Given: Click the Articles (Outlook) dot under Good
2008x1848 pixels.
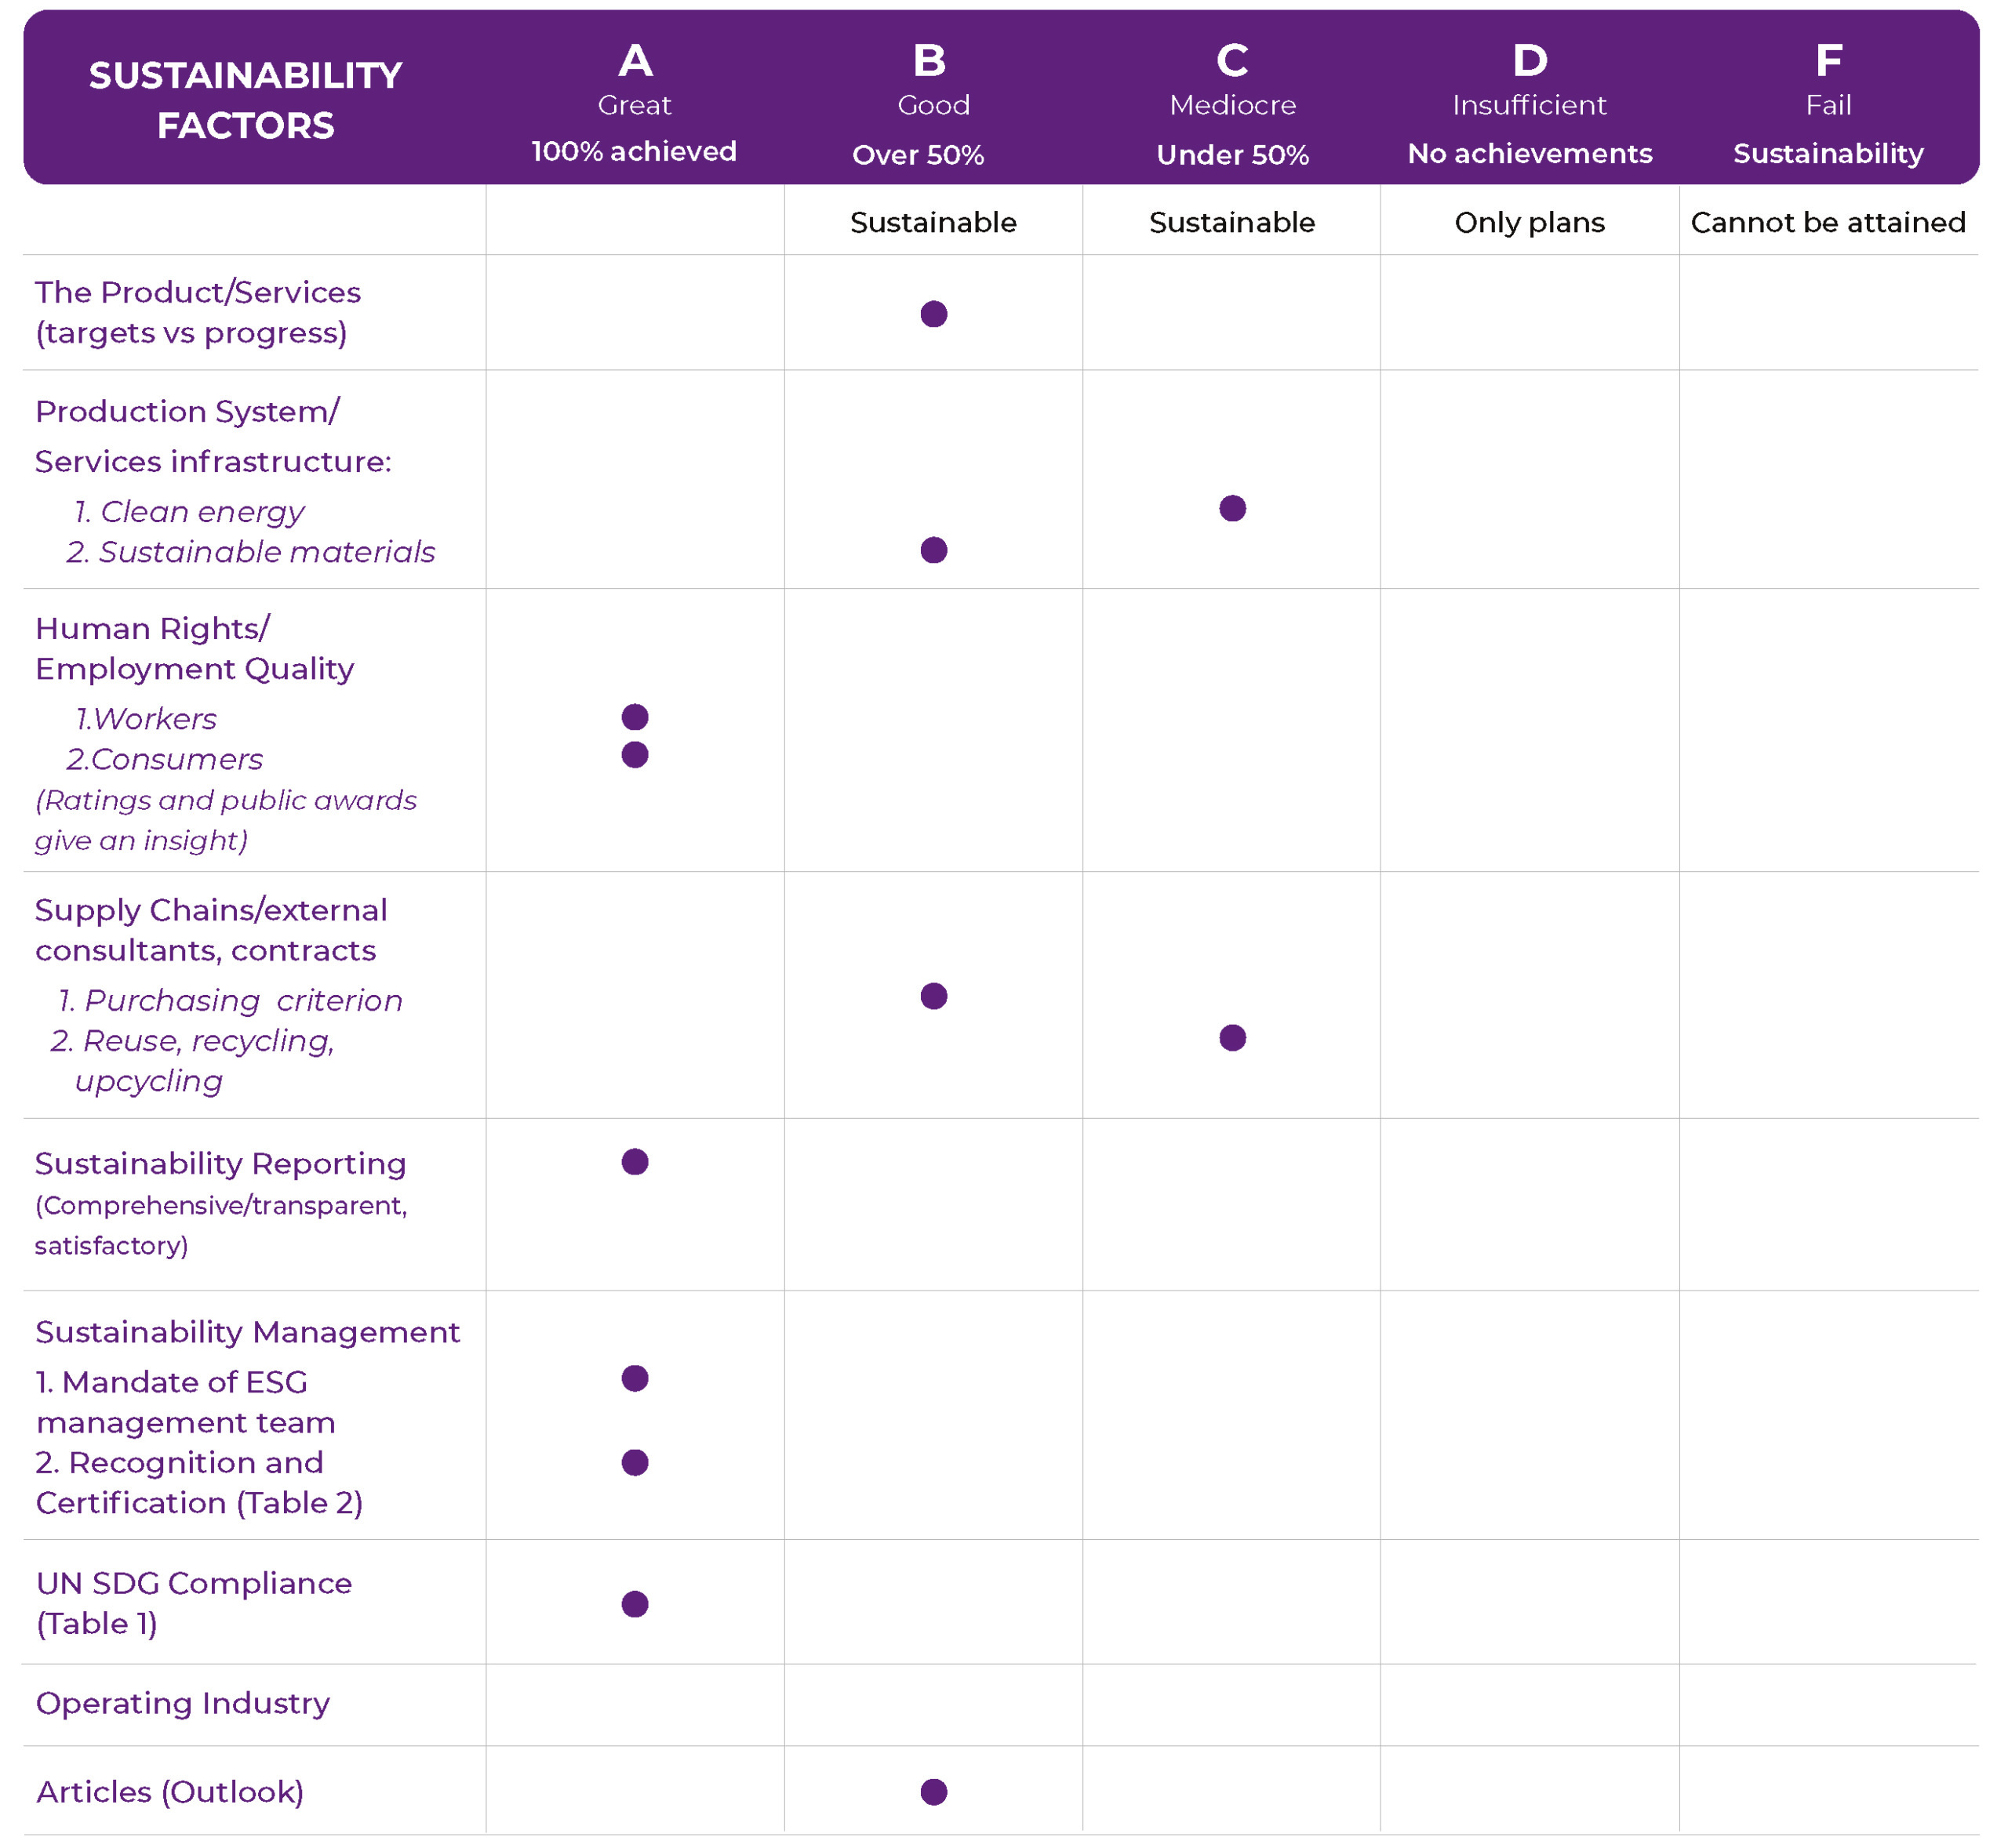Looking at the screenshot, I should 933,1792.
